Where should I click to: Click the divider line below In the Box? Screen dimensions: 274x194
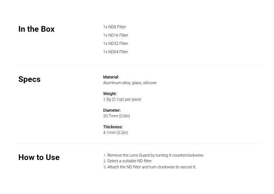[139, 66]
